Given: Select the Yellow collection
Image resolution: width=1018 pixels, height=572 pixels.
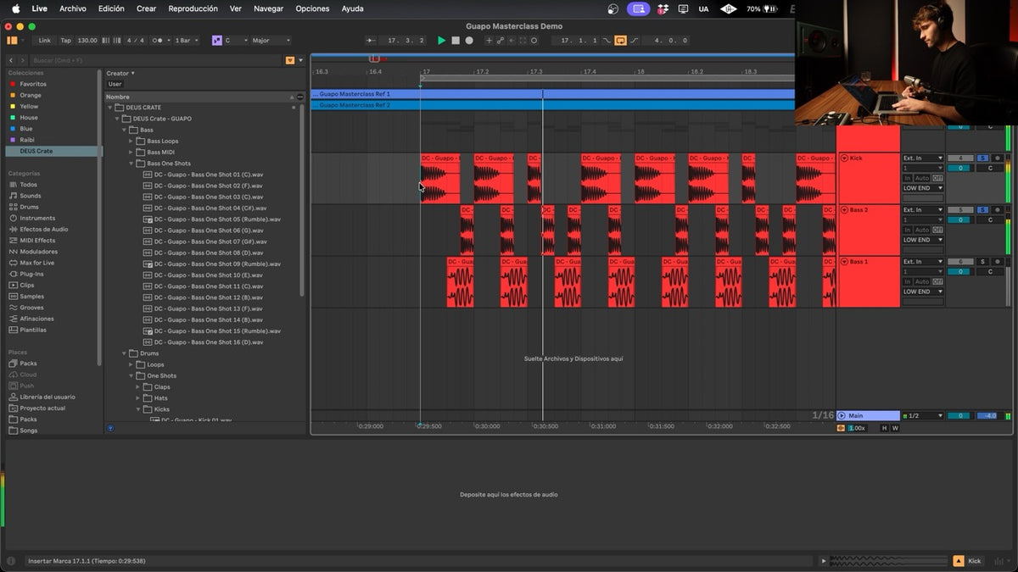Looking at the screenshot, I should pos(29,107).
